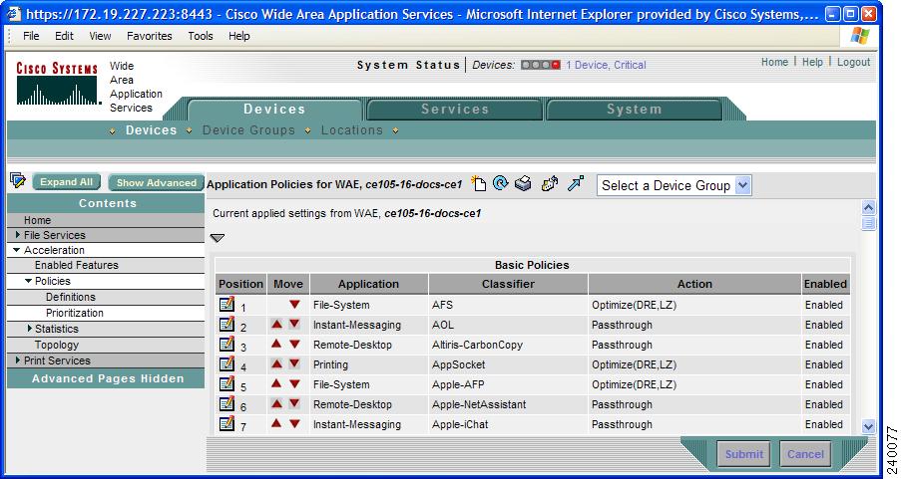Open the File menu
Viewport: 901px width, 479px height.
click(x=31, y=36)
